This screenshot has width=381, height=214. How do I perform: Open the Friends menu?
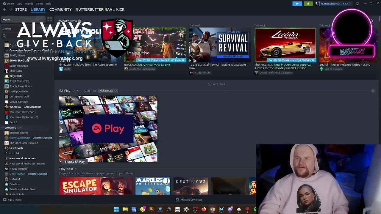(29, 4)
